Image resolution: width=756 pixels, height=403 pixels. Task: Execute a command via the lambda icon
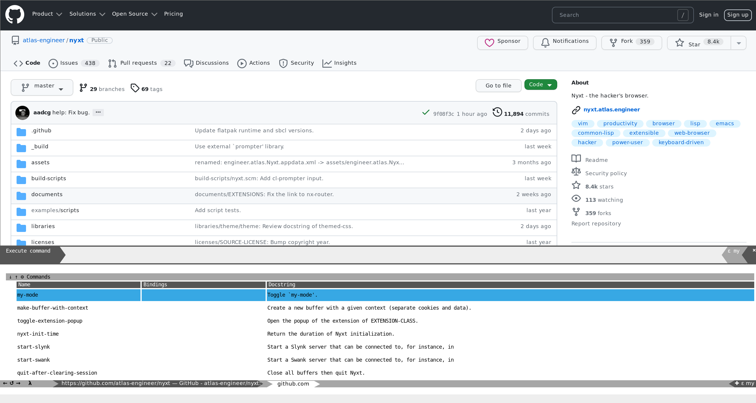click(x=30, y=383)
